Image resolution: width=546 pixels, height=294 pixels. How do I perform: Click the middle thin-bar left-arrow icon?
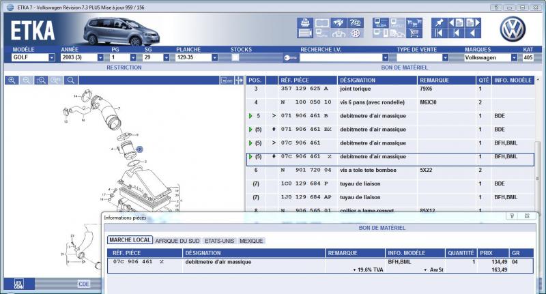[x=456, y=33]
